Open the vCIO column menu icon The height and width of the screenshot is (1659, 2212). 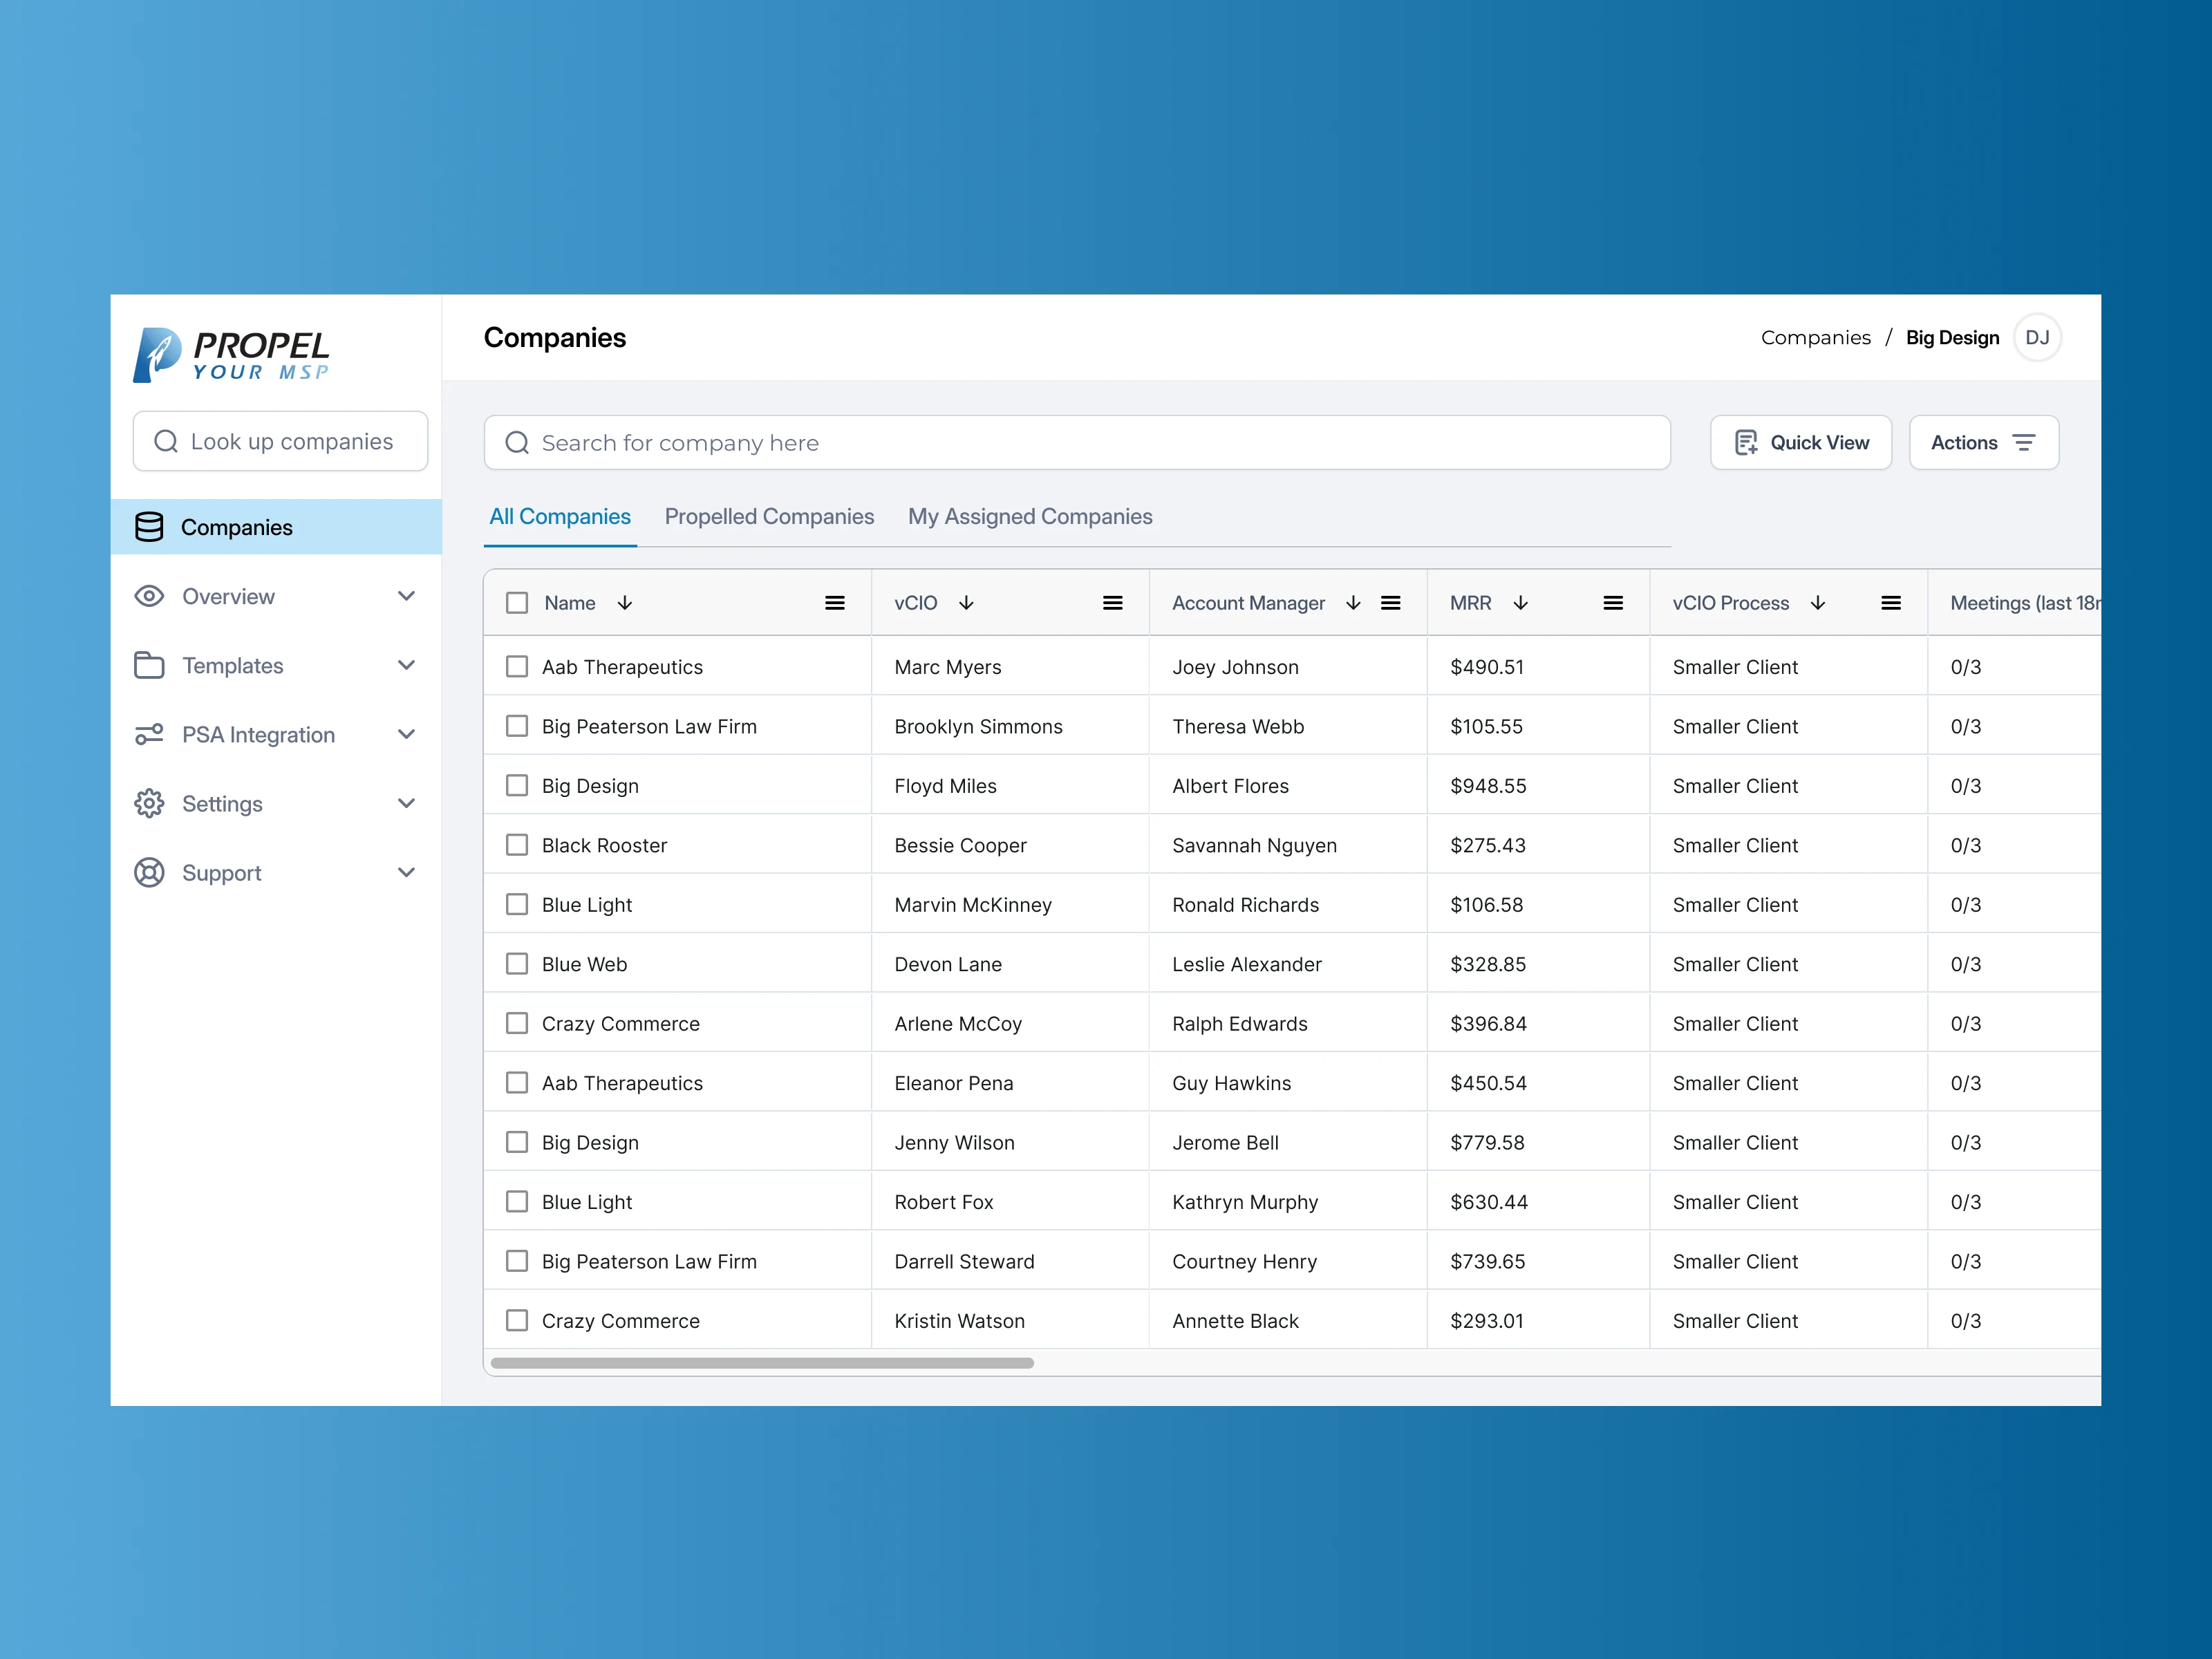tap(1113, 603)
